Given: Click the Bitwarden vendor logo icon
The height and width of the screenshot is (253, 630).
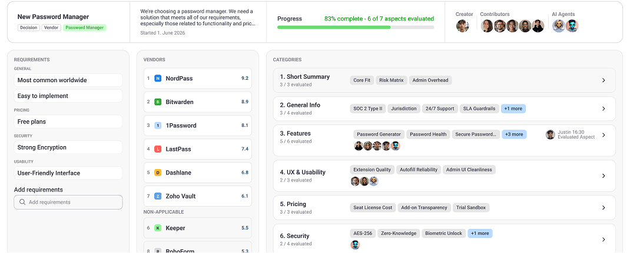Looking at the screenshot, I should pos(158,102).
